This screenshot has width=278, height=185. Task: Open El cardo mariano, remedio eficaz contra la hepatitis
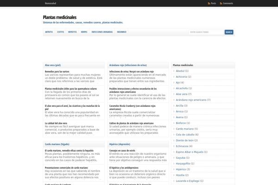pos(69,150)
